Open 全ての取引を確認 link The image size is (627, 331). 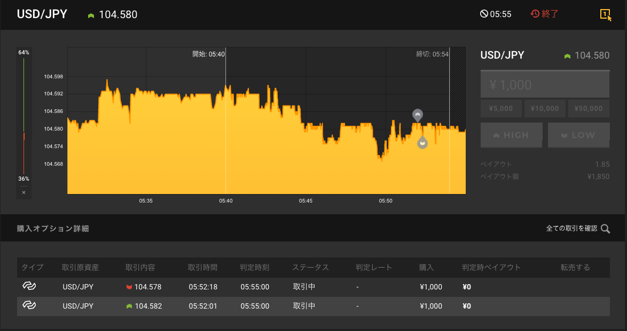pyautogui.click(x=571, y=228)
